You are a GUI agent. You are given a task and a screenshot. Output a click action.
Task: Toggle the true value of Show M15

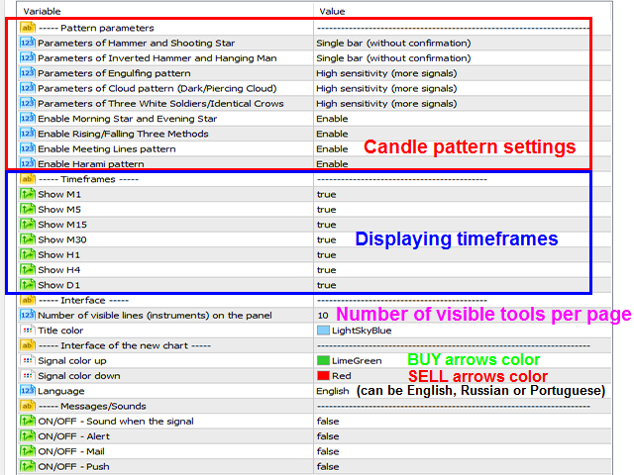[326, 225]
